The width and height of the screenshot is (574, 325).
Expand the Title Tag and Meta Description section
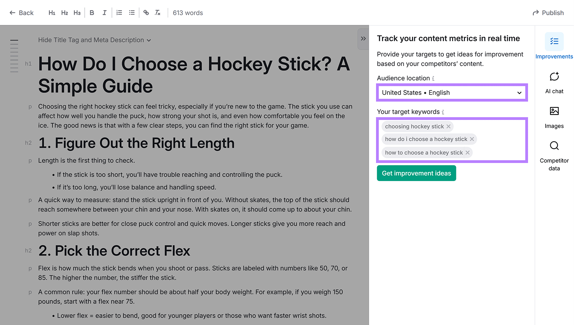point(95,40)
